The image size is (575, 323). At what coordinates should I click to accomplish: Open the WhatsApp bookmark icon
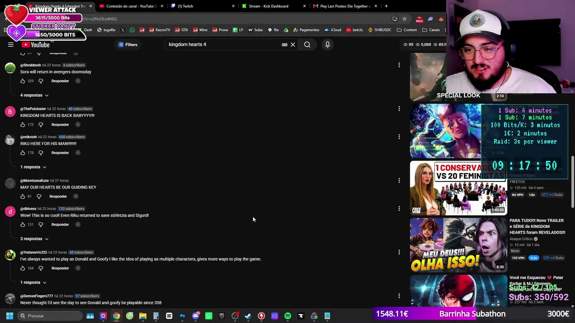(132, 30)
